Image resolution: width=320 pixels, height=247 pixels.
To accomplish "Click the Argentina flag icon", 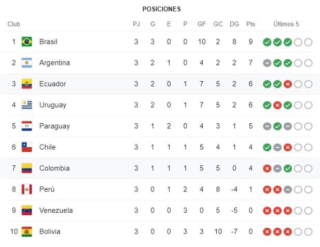I will 26,63.
